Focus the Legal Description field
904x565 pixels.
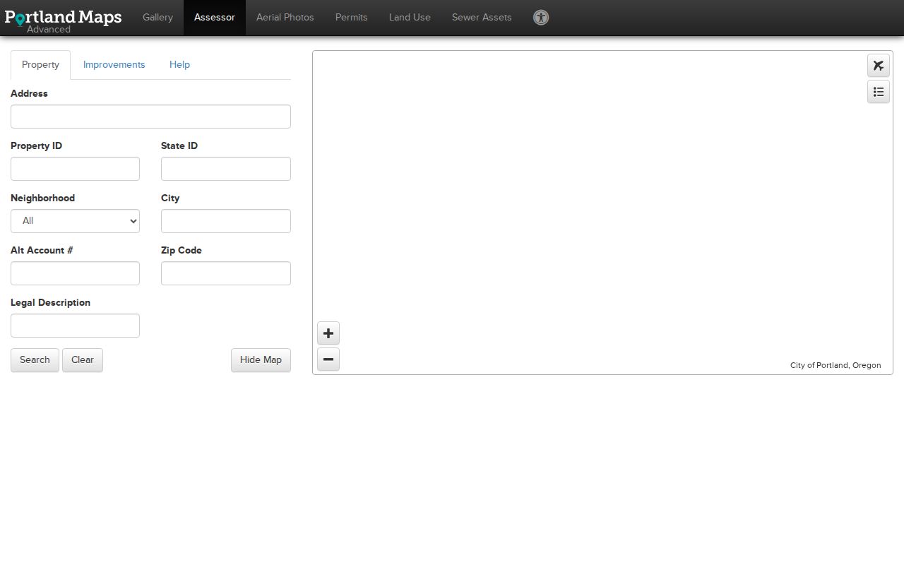pyautogui.click(x=75, y=326)
